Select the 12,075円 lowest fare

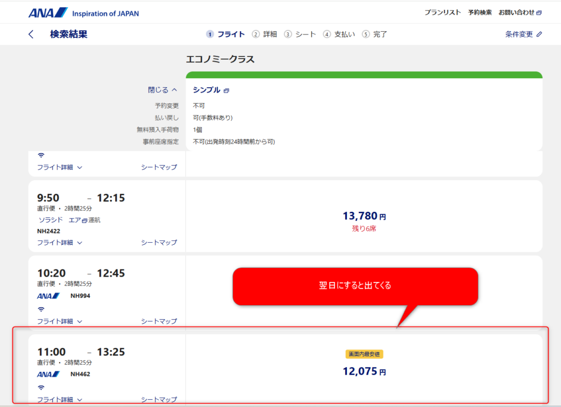(x=364, y=371)
